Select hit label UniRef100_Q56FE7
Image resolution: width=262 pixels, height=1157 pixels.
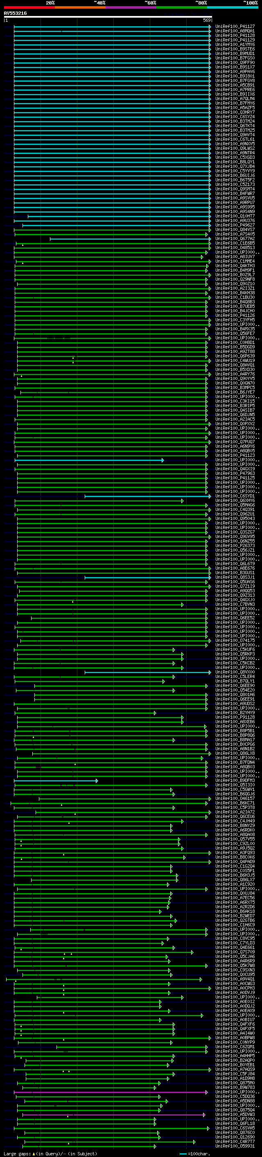(235, 333)
